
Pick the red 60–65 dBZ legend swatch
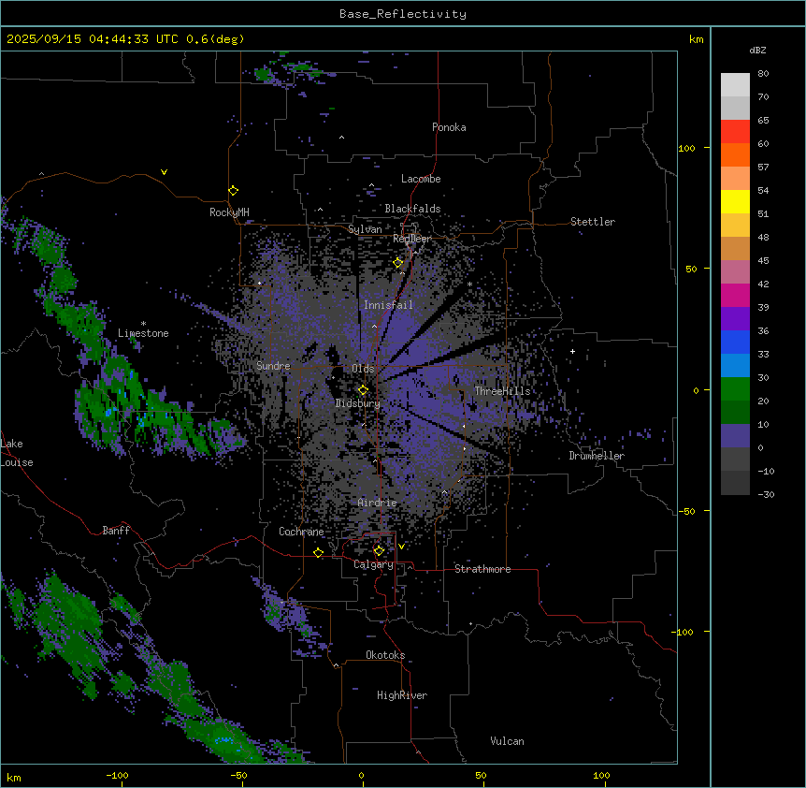coord(735,132)
